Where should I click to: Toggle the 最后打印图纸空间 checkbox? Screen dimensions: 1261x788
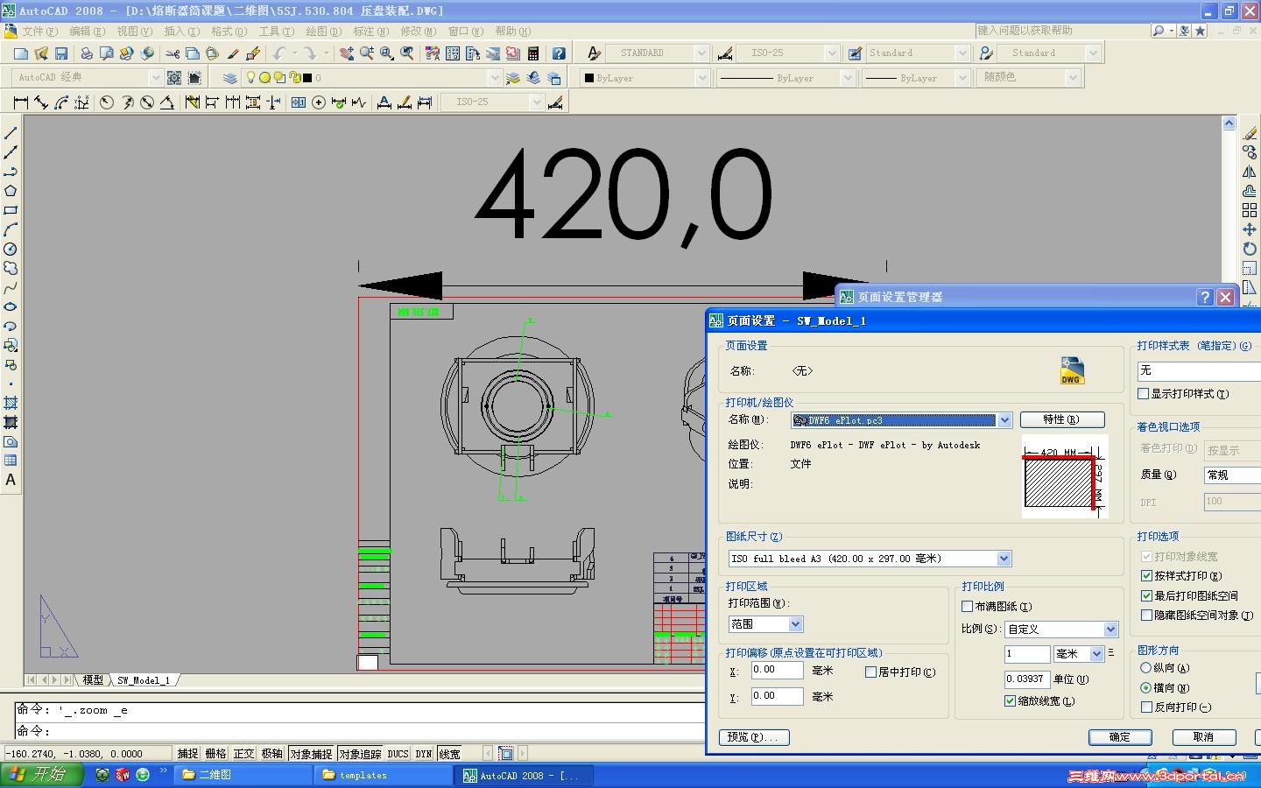1146,595
